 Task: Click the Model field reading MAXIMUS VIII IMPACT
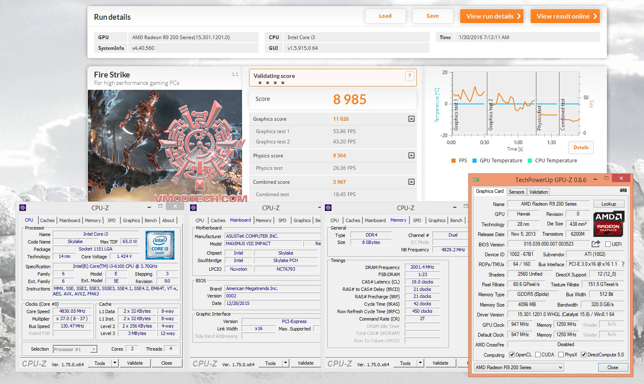pos(264,244)
